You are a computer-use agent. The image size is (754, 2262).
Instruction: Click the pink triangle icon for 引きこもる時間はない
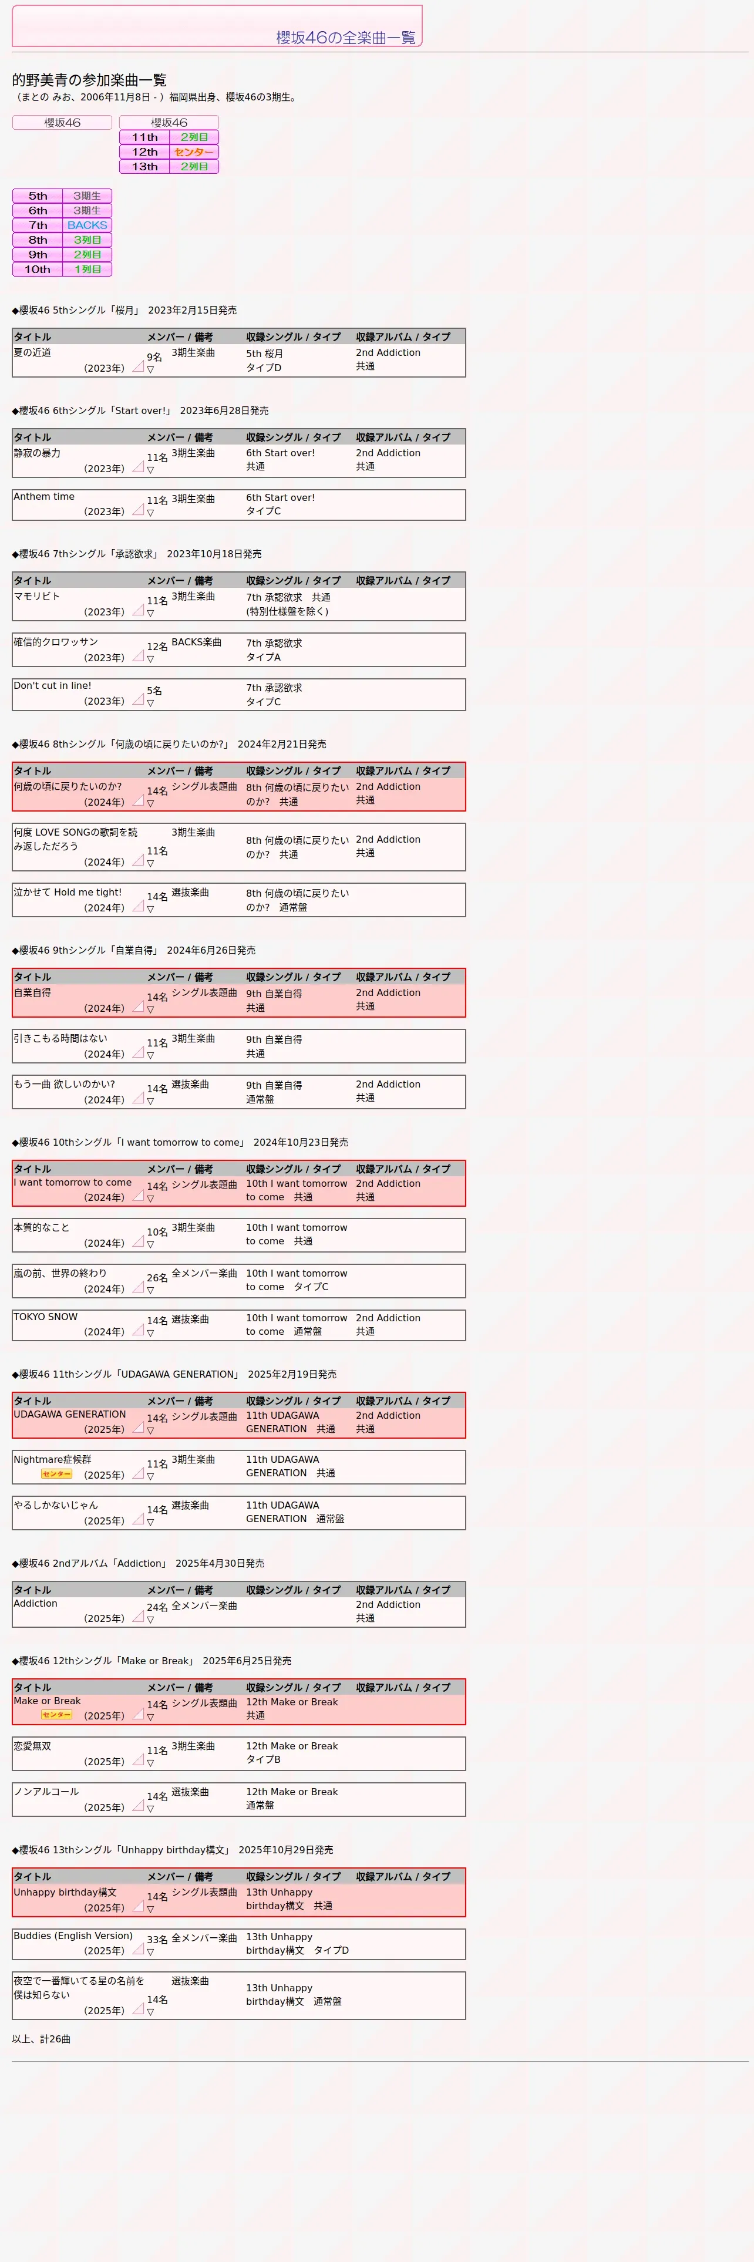click(138, 1052)
